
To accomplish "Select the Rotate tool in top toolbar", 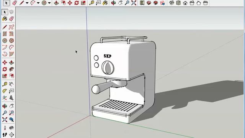I will click(77, 3).
